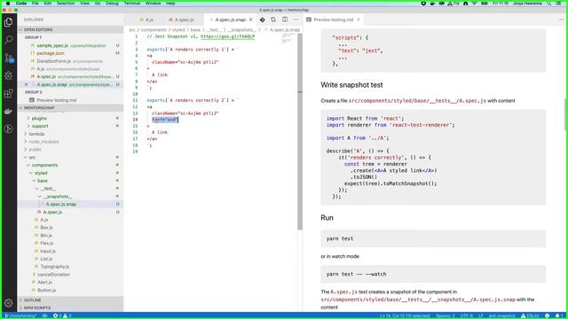Screen dimensions: 568x319
Task: Click the editor vertical scrollbar
Action: point(300,132)
